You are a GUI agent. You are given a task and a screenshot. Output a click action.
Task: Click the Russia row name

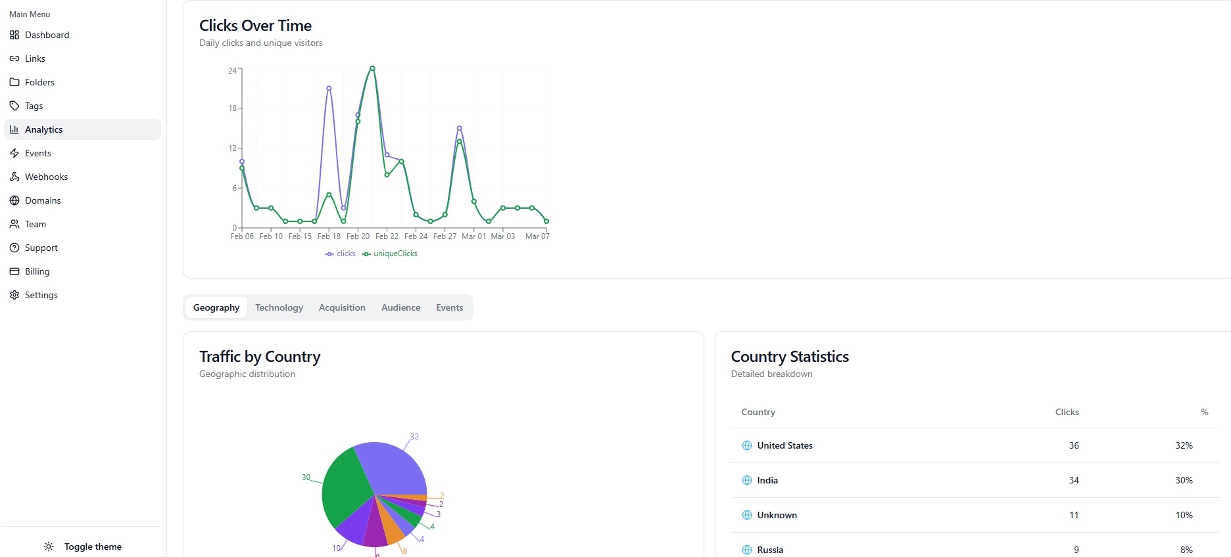tap(770, 550)
